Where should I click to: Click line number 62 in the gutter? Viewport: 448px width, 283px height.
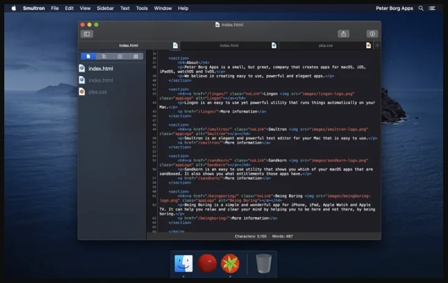coord(154,205)
